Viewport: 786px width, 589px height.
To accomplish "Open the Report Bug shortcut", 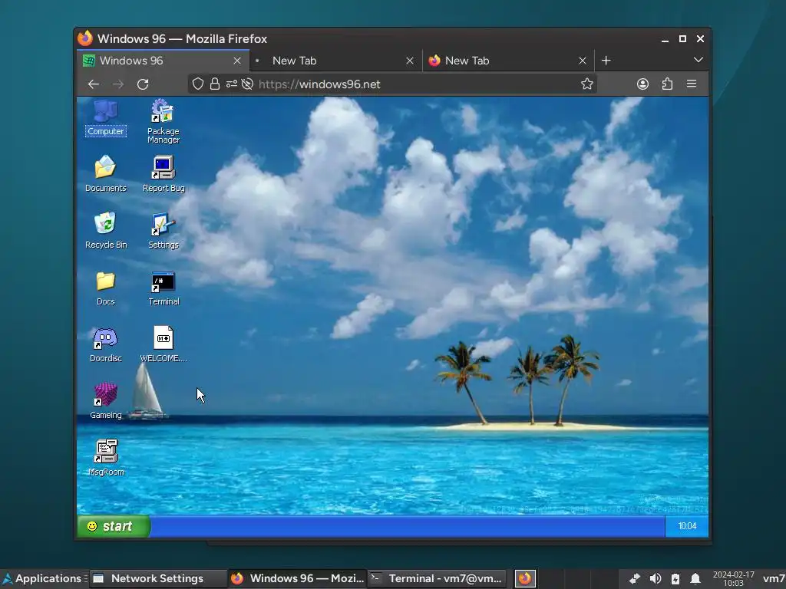I will (x=163, y=174).
